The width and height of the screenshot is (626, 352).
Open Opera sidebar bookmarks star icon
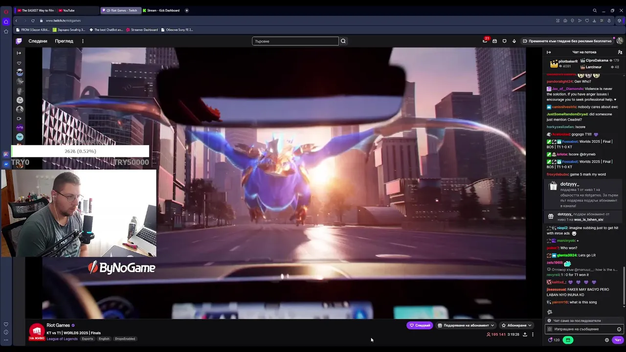pyautogui.click(x=6, y=31)
